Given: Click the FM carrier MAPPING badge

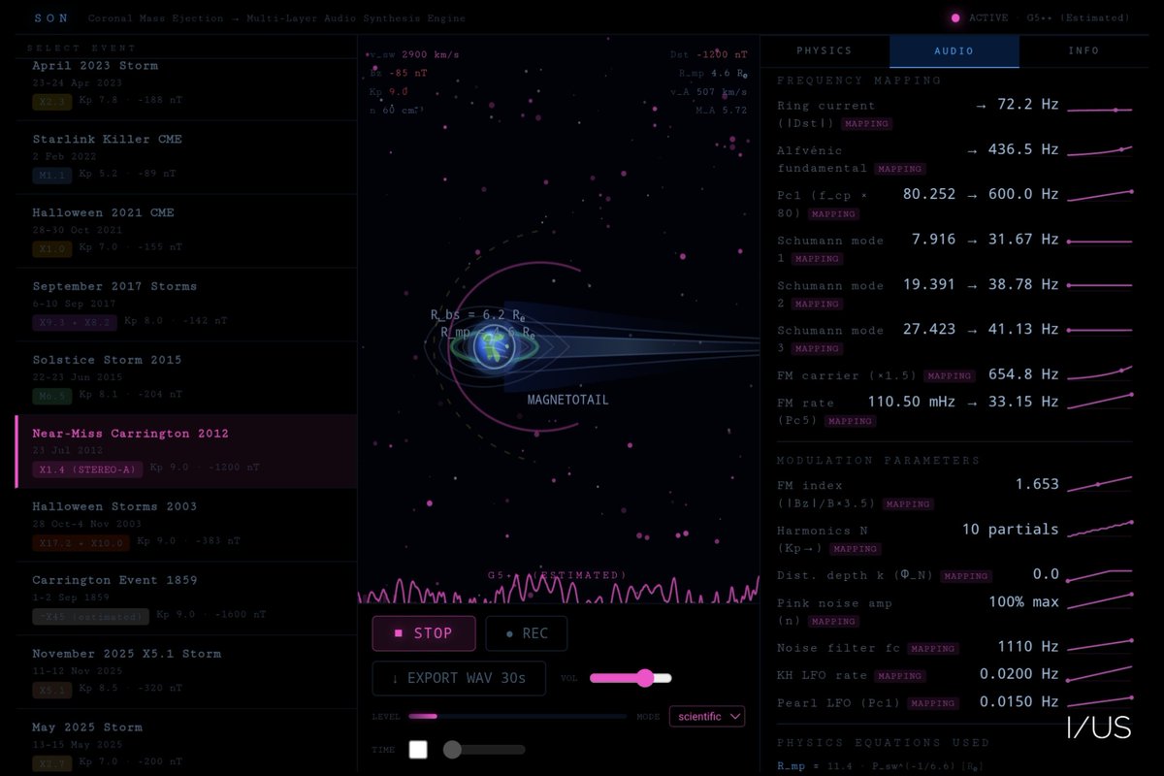Looking at the screenshot, I should (949, 375).
